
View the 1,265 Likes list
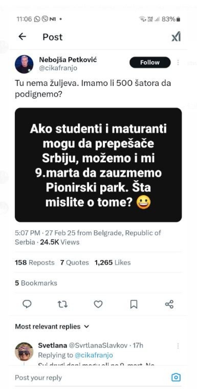(x=113, y=263)
